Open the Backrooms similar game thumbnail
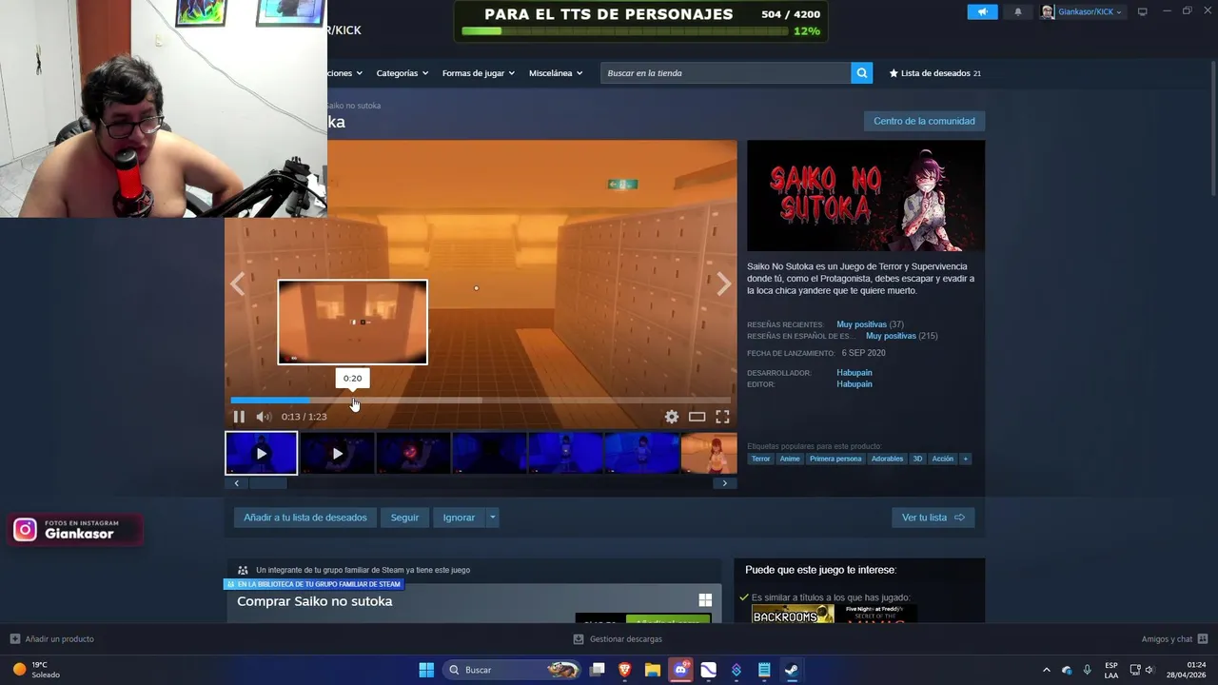The height and width of the screenshot is (685, 1218). [x=793, y=615]
